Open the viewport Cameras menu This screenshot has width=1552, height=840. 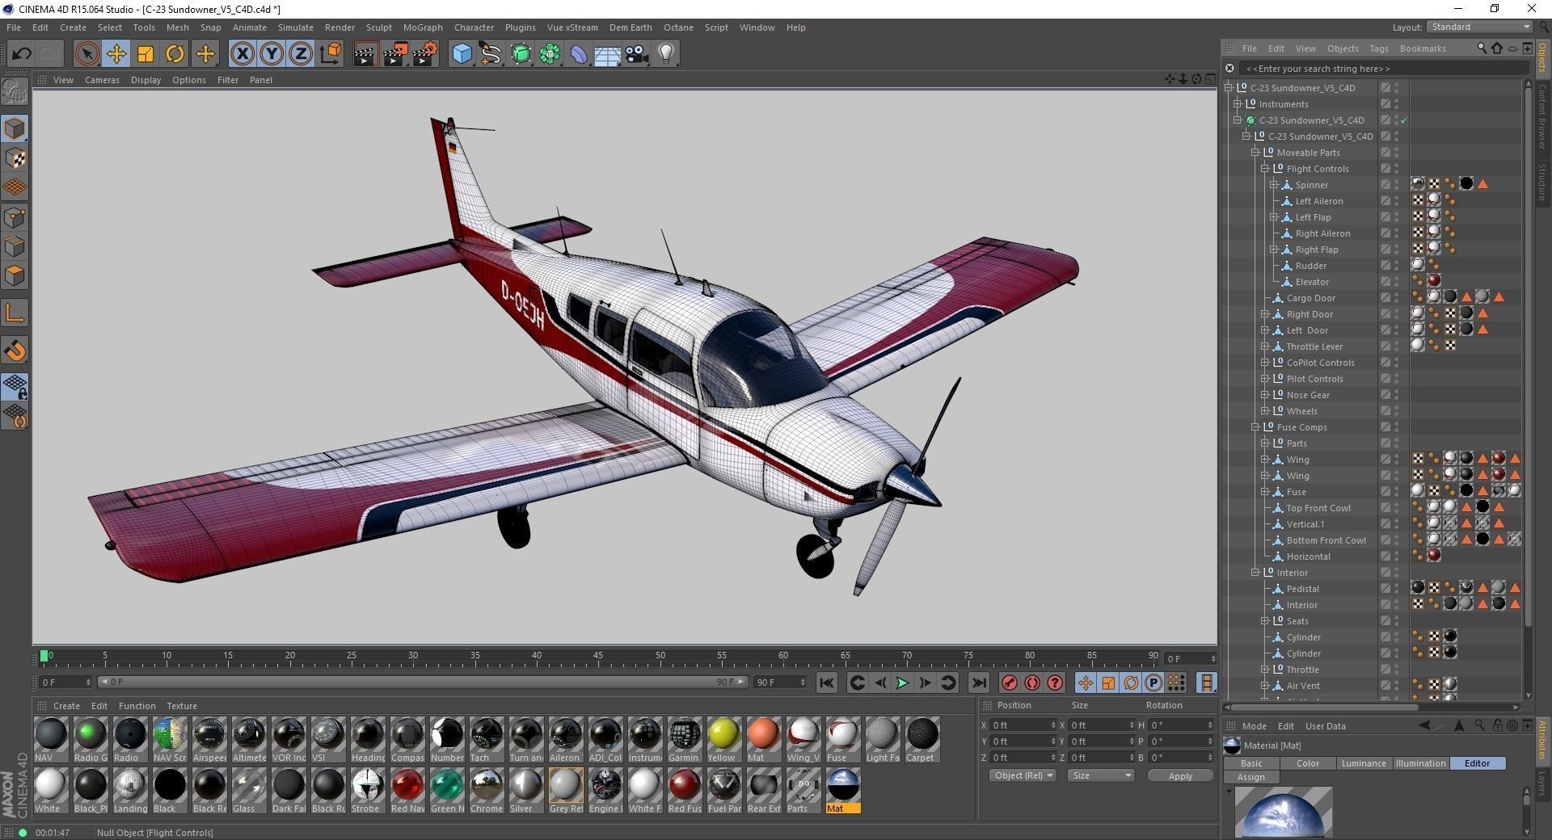pos(102,80)
